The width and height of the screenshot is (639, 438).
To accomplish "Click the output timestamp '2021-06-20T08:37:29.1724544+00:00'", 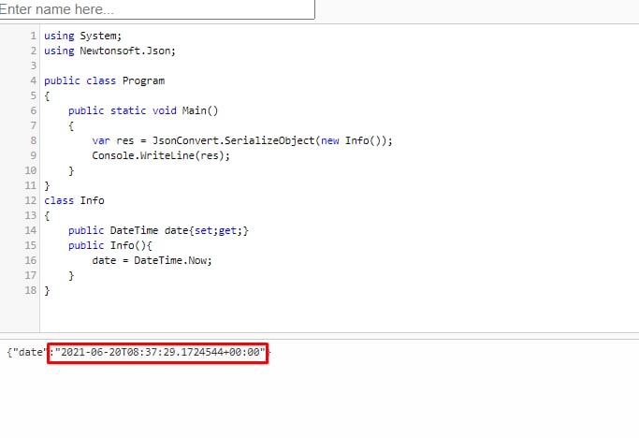I will click(x=161, y=352).
